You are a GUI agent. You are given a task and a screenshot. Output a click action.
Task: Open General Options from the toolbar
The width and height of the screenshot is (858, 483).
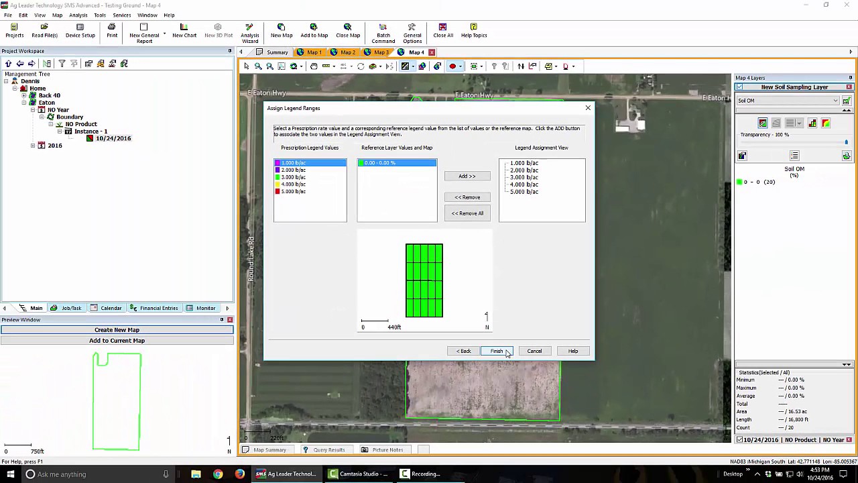(412, 34)
